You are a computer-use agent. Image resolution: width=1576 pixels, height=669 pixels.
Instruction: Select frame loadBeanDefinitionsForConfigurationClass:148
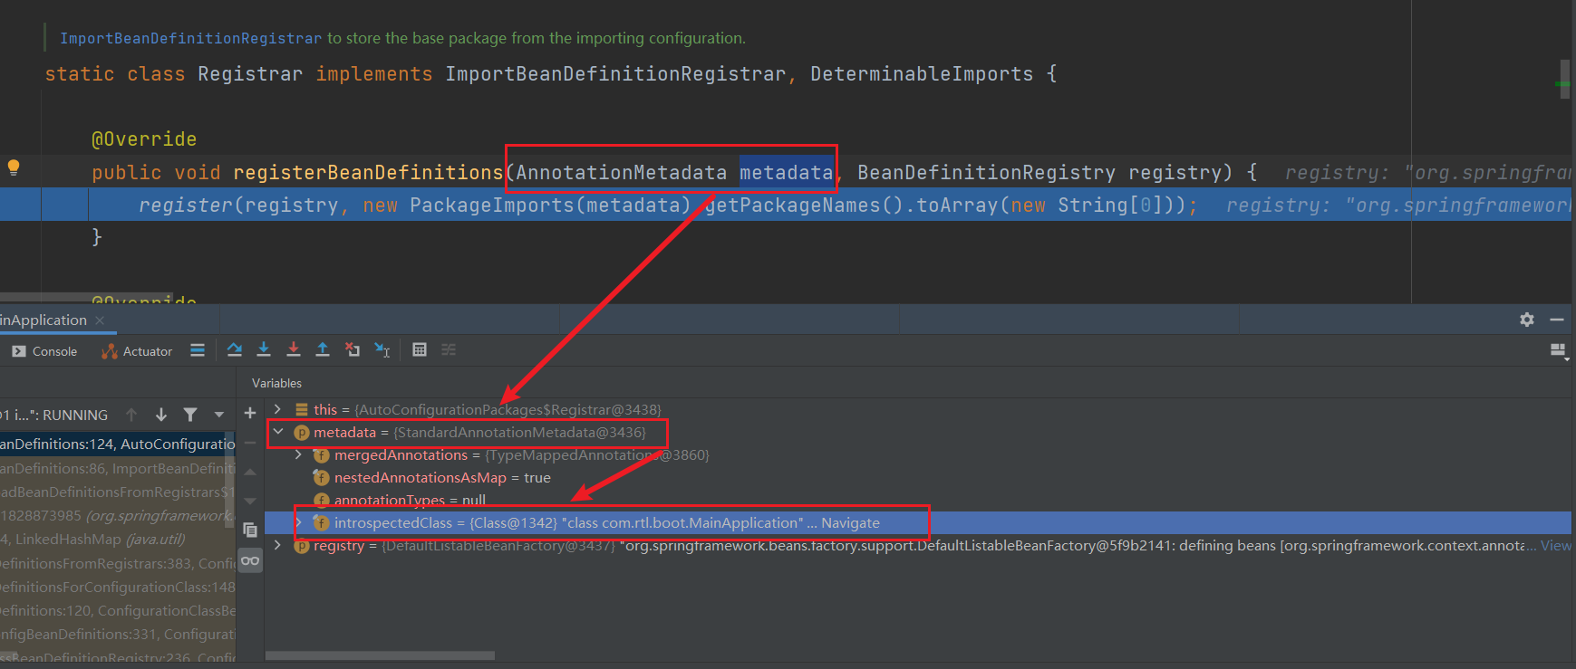[118, 587]
